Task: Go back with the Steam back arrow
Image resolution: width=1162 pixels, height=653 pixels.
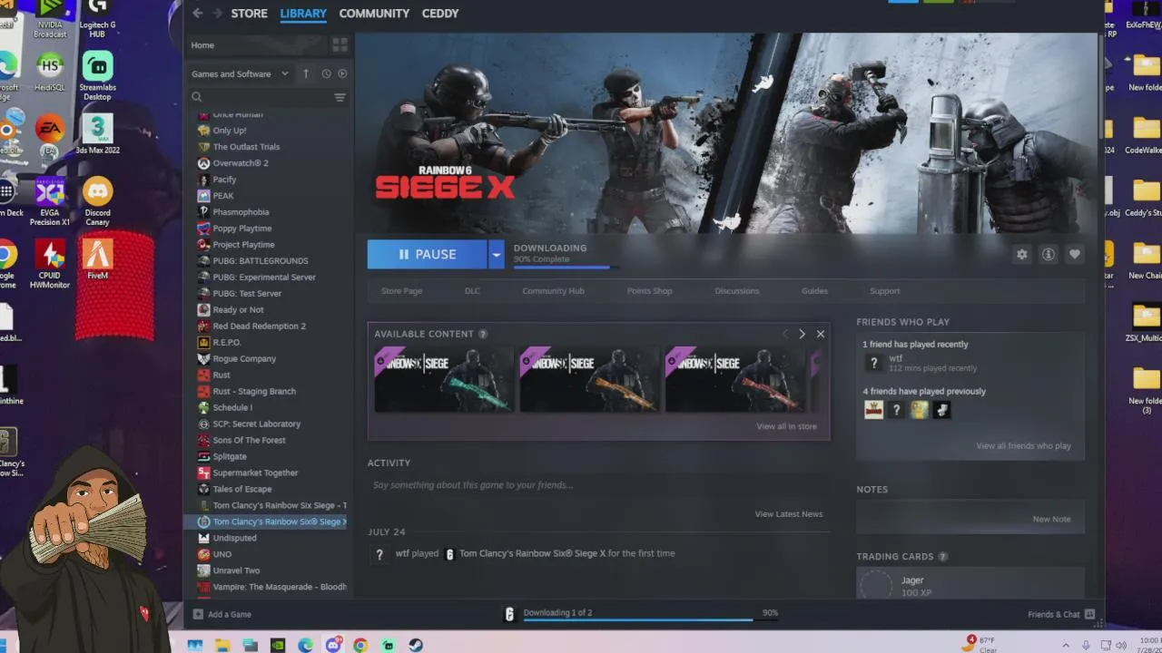Action: pos(197,14)
